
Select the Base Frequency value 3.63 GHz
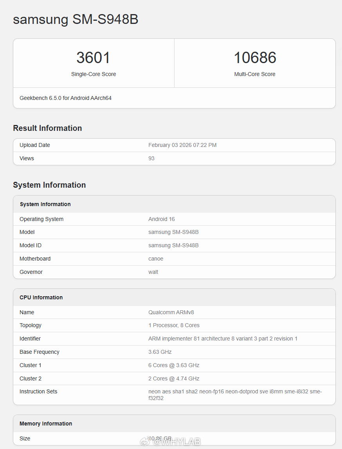coord(159,352)
